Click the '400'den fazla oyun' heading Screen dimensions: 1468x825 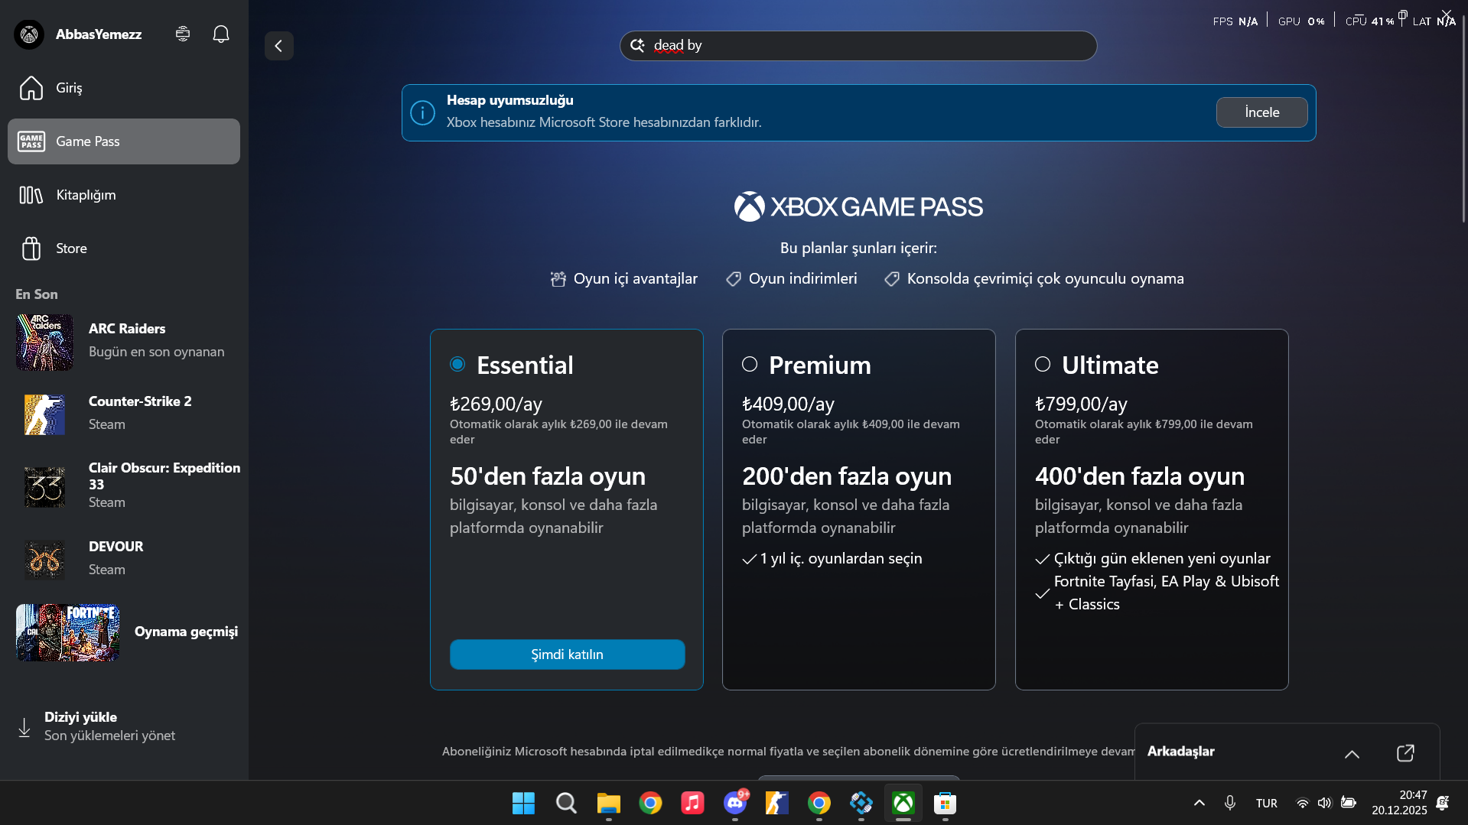1139,476
